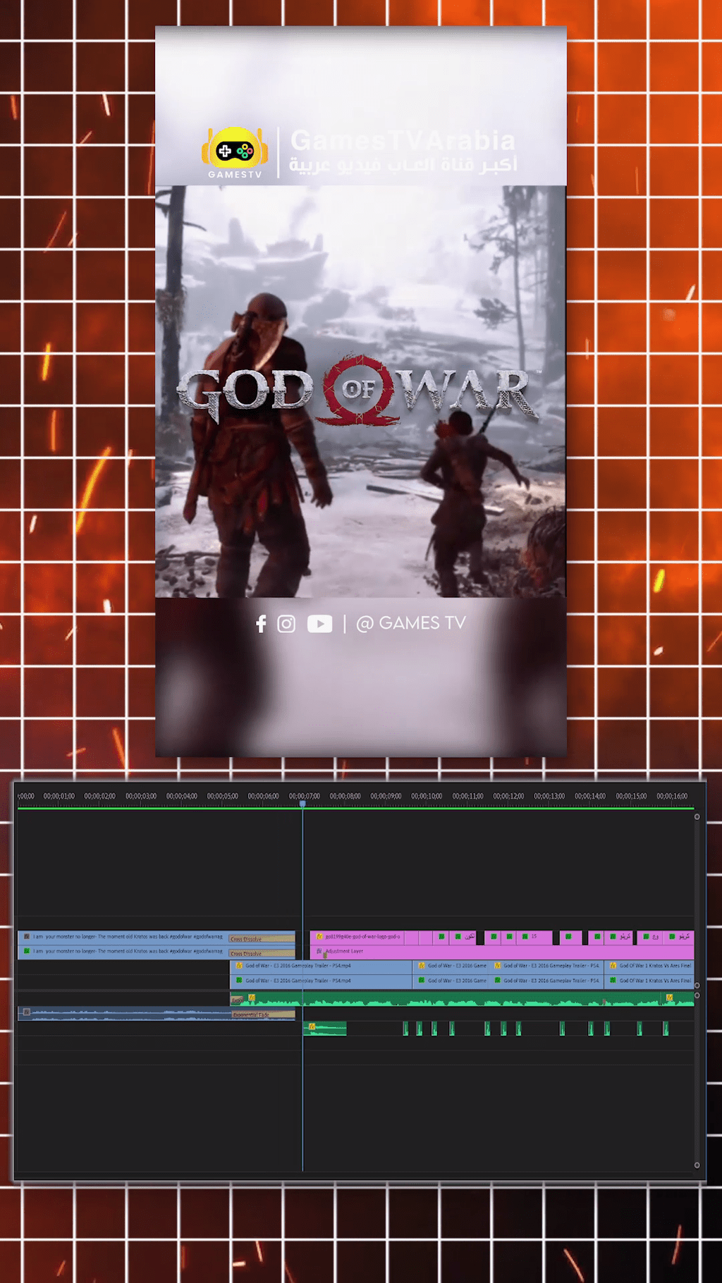The width and height of the screenshot is (722, 1283).
Task: Click the GamesTVArabia header text
Action: [403, 140]
